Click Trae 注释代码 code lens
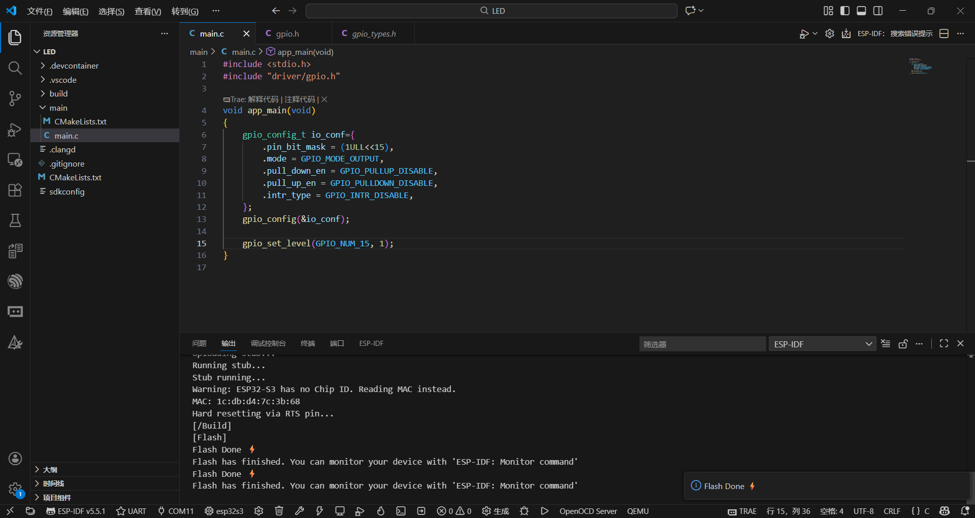Screen dimensions: 975x518 [x=300, y=100]
